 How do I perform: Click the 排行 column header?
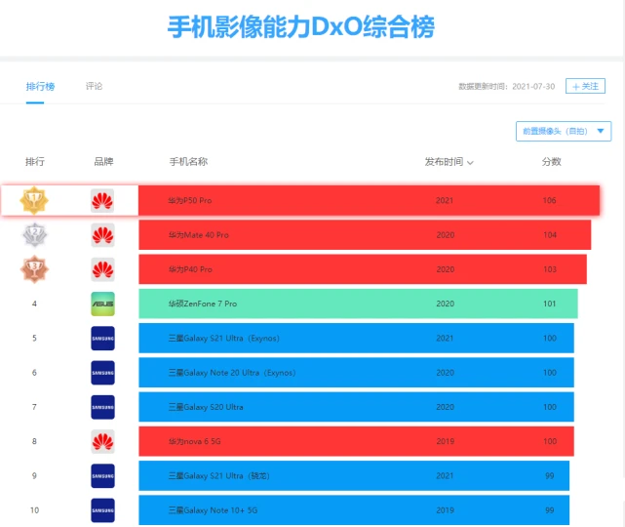tap(35, 162)
